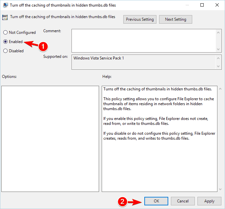
Task: Click the 'This policy setting allows you' paragraph
Action: coord(158,104)
